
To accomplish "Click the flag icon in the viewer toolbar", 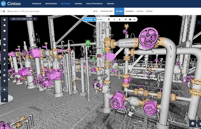I will 125,19.
